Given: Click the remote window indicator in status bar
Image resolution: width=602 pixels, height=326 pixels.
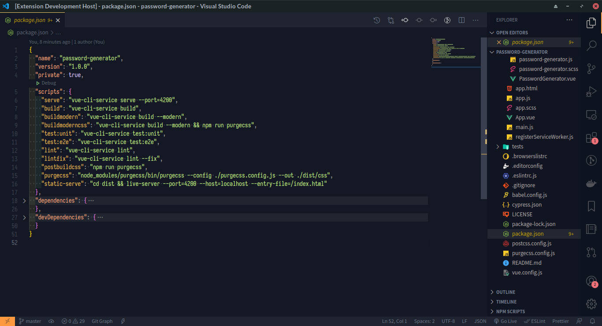Looking at the screenshot, I should tap(7, 321).
